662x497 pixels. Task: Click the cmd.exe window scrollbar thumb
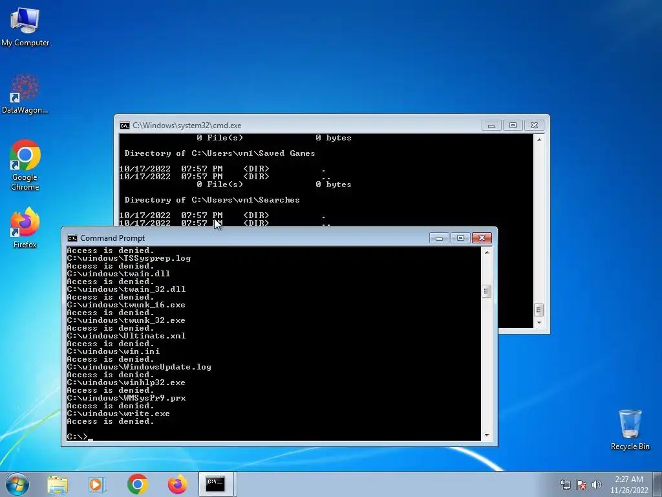click(539, 310)
